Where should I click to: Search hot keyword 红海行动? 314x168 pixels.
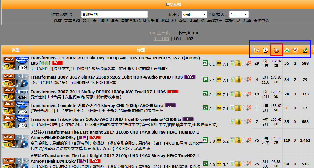[197, 21]
